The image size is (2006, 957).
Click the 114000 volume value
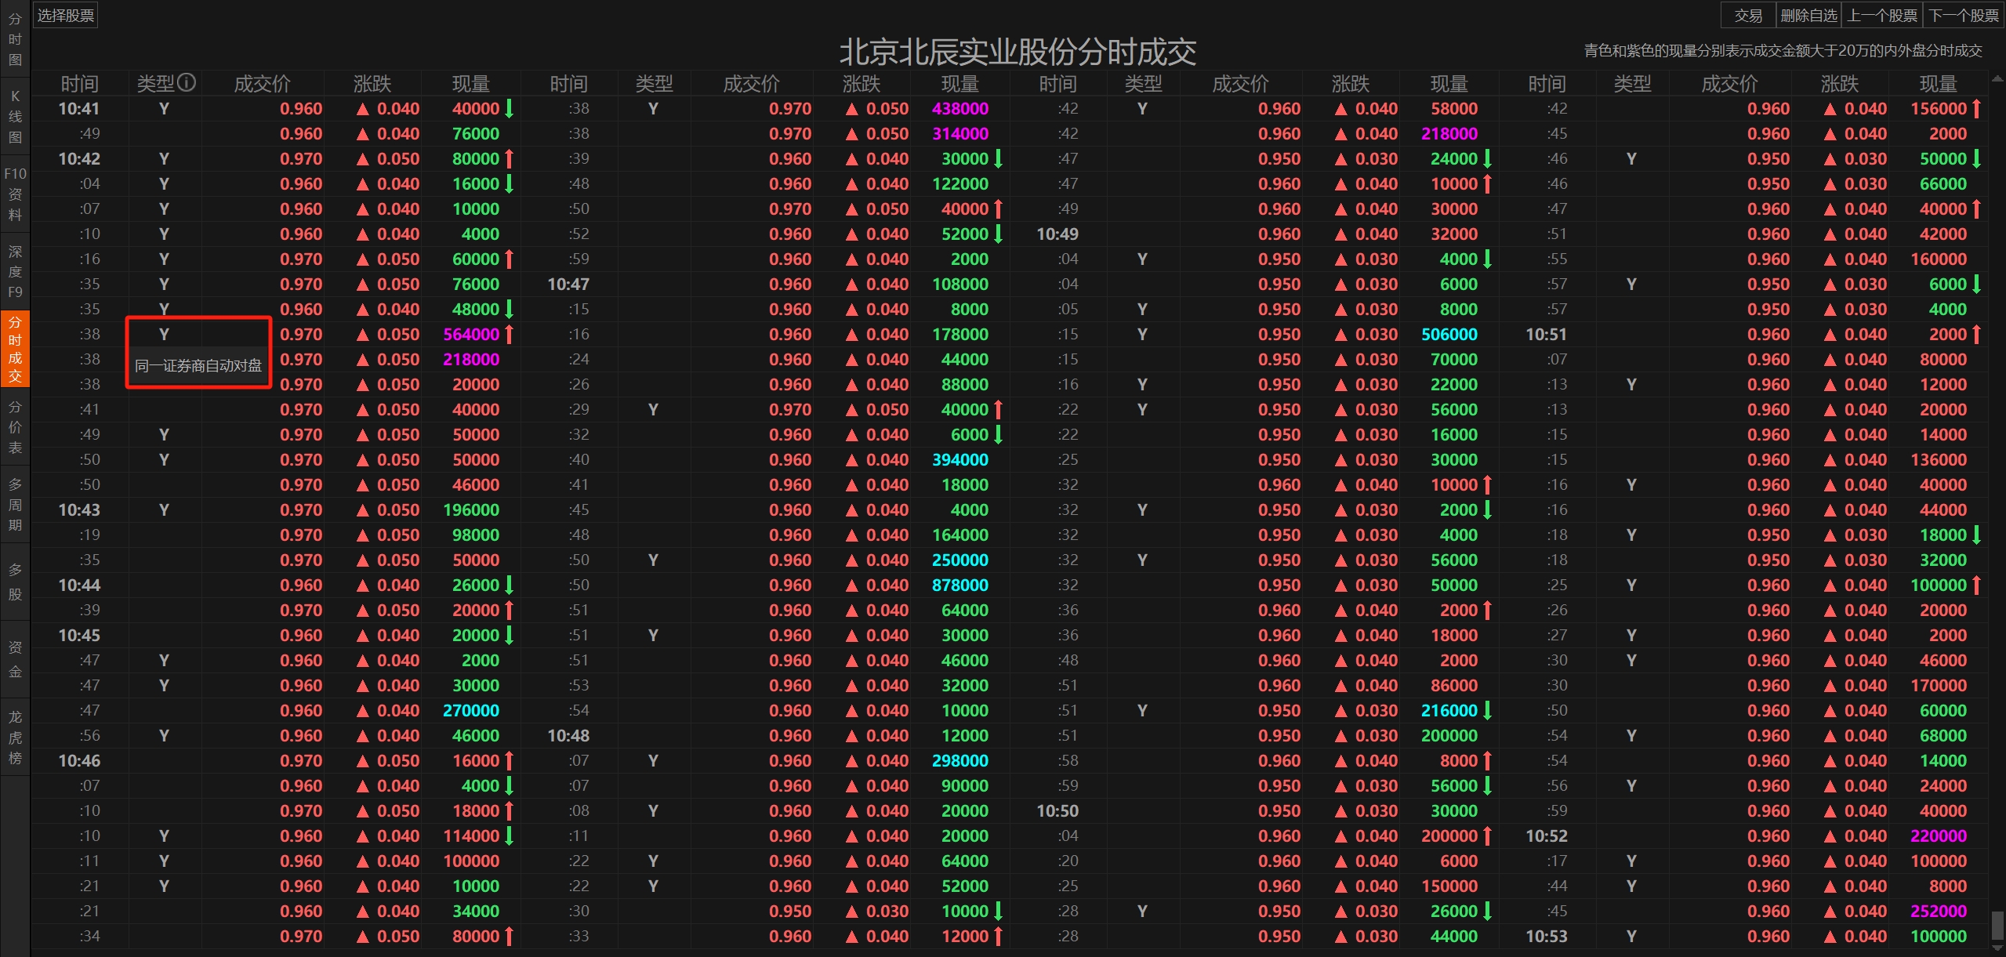471,836
